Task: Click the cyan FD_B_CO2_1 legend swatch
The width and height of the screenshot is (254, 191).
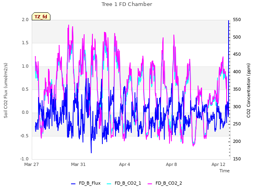Action: pos(109,184)
